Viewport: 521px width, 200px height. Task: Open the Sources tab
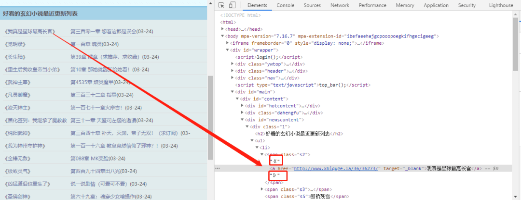pyautogui.click(x=312, y=5)
